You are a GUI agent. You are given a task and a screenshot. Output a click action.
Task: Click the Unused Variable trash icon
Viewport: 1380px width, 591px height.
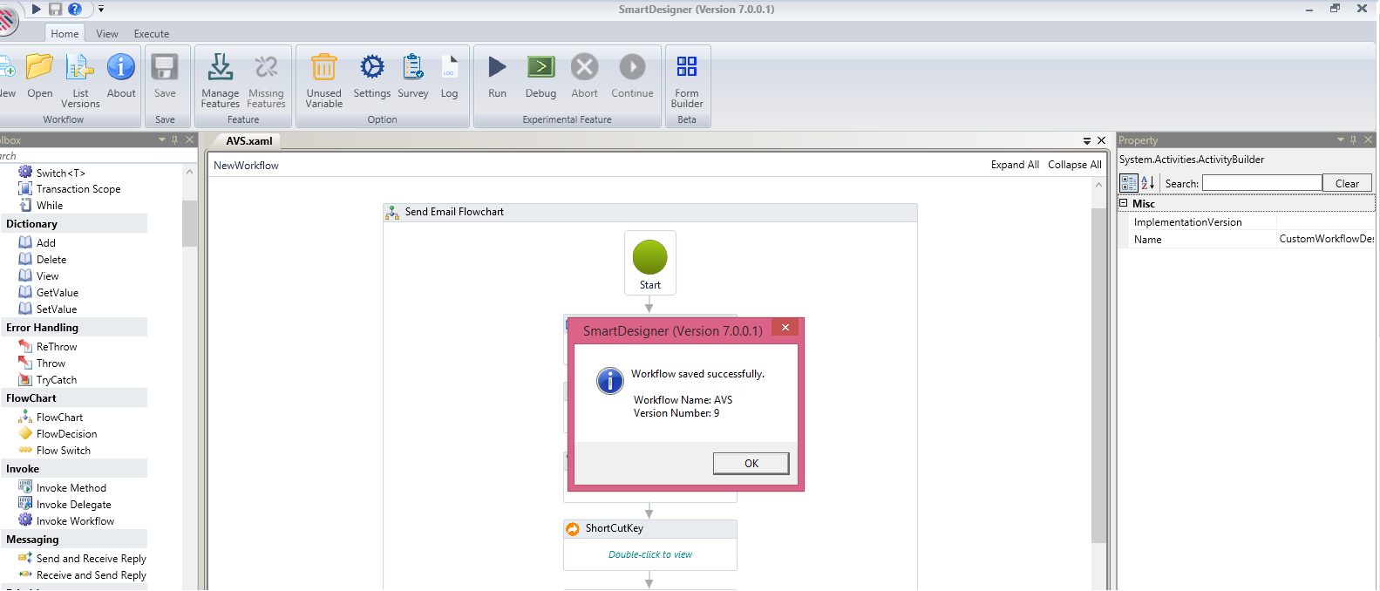click(323, 68)
